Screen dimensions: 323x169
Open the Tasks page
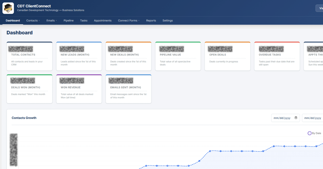(x=84, y=21)
